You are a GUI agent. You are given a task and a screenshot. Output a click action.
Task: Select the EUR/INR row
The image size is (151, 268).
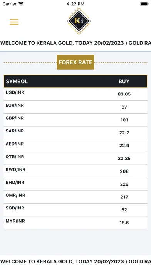tap(75, 107)
